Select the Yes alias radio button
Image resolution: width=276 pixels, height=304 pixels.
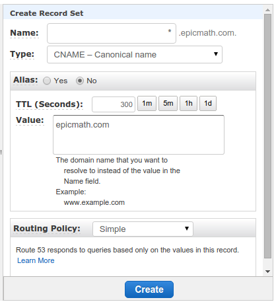[47, 81]
